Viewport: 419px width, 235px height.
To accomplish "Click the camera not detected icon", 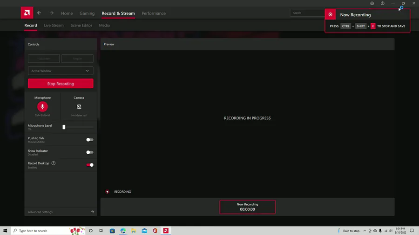I will click(x=79, y=106).
